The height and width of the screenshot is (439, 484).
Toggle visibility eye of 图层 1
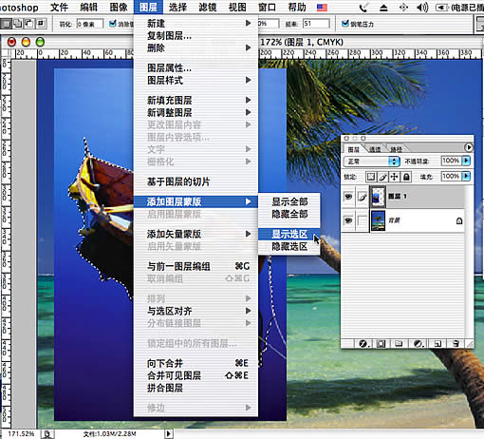click(348, 197)
